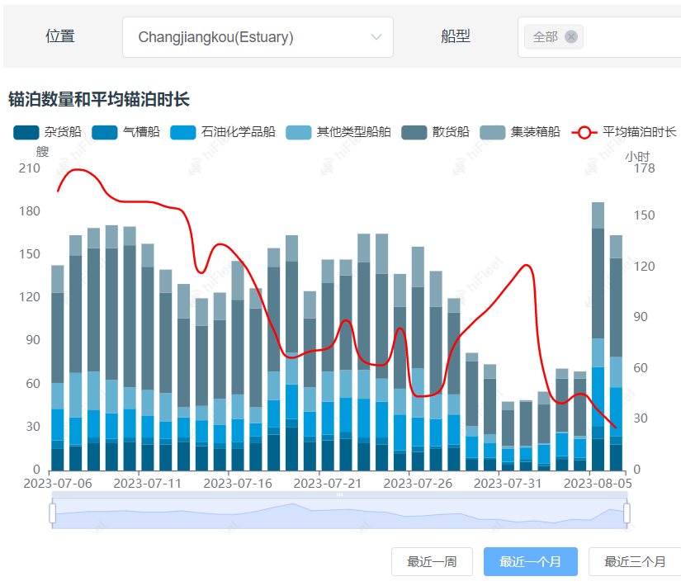The image size is (681, 586).
Task: Click the 其他类型船舶 light blue swatch
Action: tap(298, 133)
